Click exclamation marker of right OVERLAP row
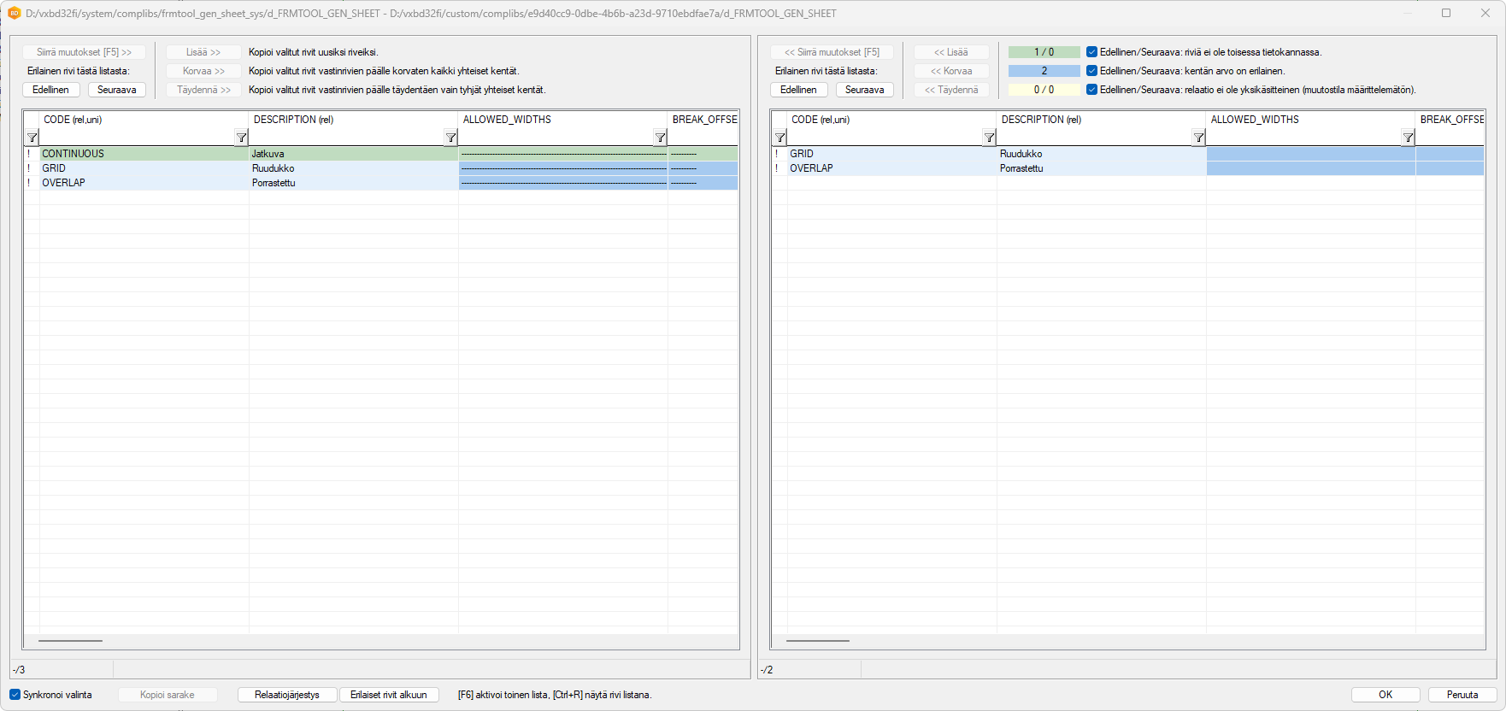This screenshot has width=1506, height=711. [x=777, y=168]
